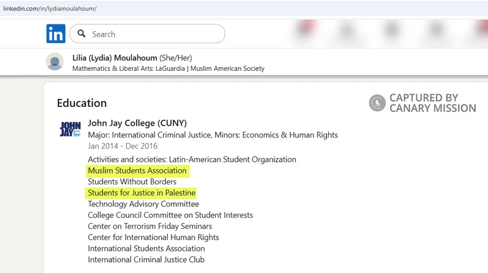Screen dimensions: 488x273
Task: Click highlighted Students for Justice in Palestine
Action: (x=142, y=193)
